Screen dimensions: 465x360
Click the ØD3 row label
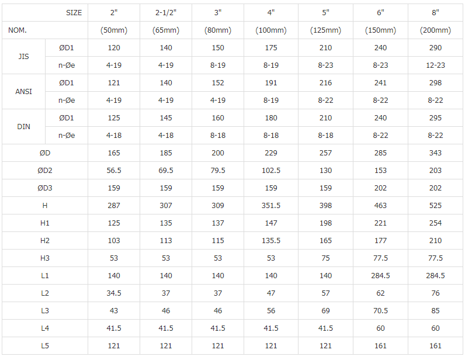tap(45, 188)
